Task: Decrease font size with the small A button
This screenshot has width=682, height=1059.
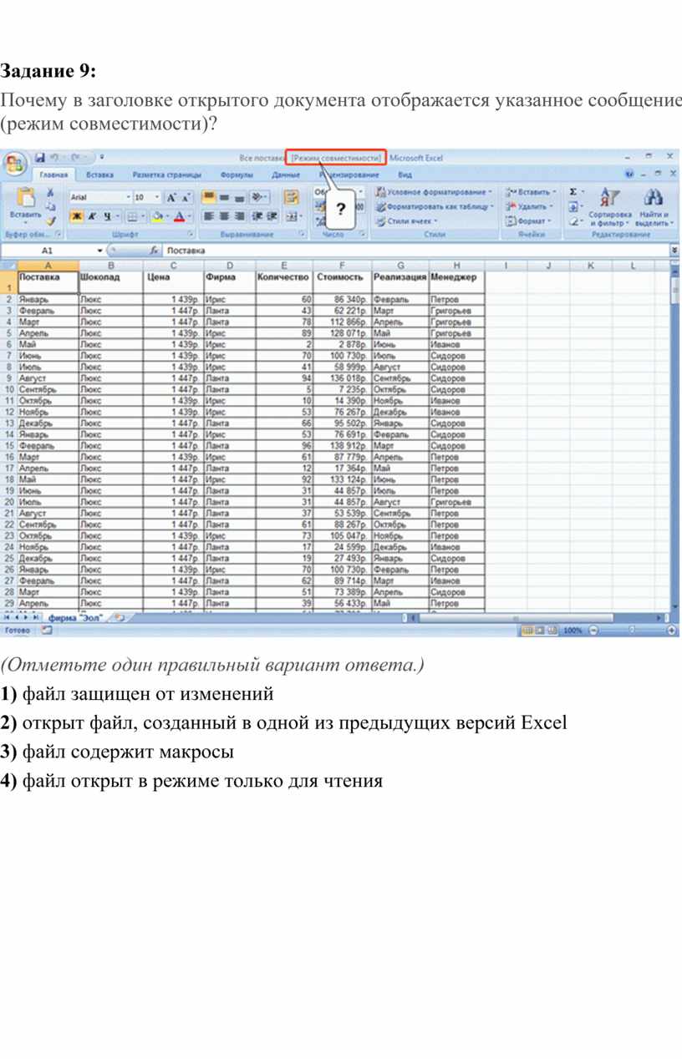Action: point(184,197)
